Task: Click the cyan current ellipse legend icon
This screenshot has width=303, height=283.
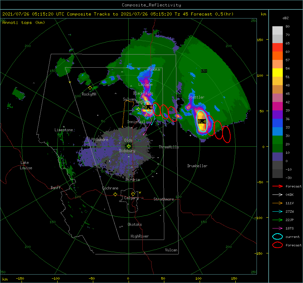Action: pos(277,237)
